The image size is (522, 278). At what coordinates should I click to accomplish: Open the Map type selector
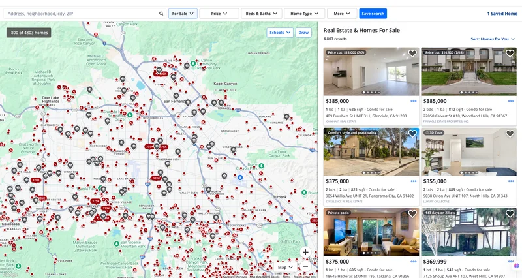coord(285,267)
